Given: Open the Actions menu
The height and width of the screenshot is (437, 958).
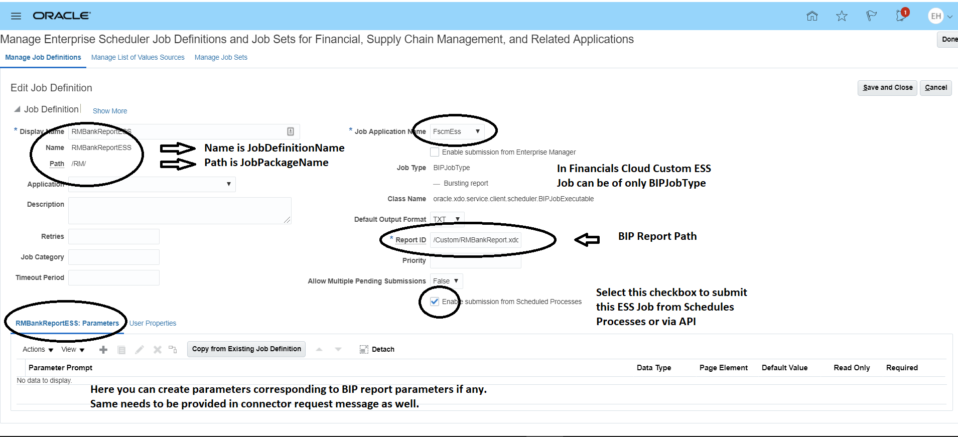Looking at the screenshot, I should pos(38,349).
